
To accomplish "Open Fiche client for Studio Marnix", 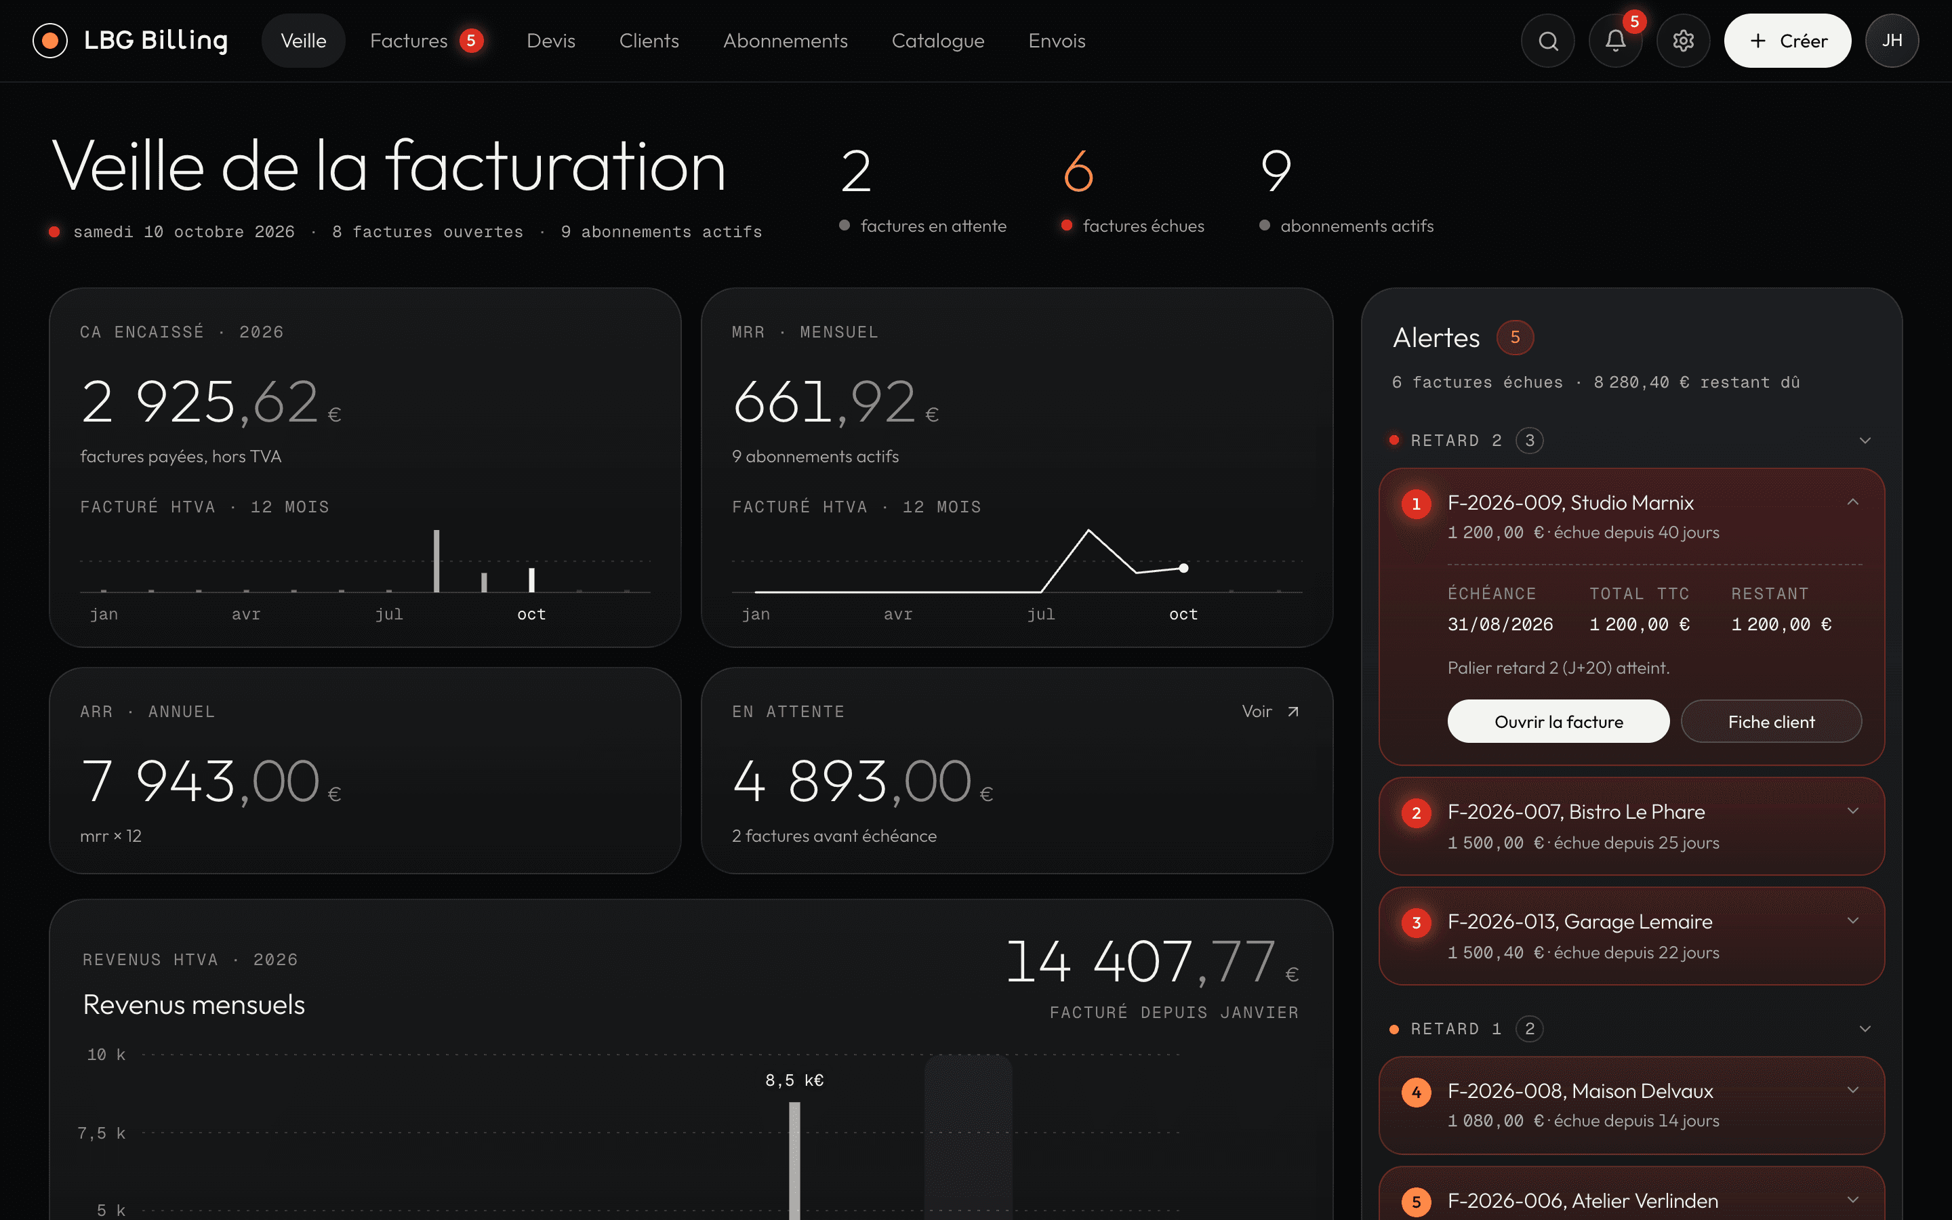I will click(x=1771, y=721).
